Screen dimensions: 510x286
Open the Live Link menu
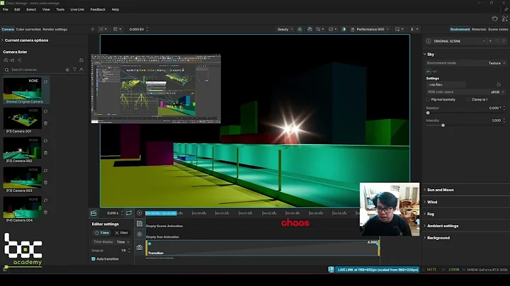click(77, 9)
